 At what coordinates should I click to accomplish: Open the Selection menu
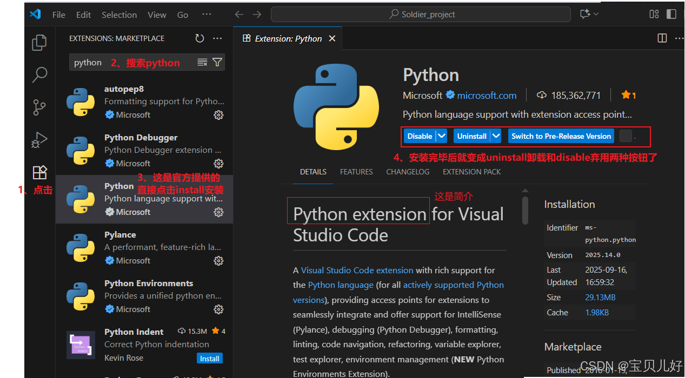click(x=119, y=15)
